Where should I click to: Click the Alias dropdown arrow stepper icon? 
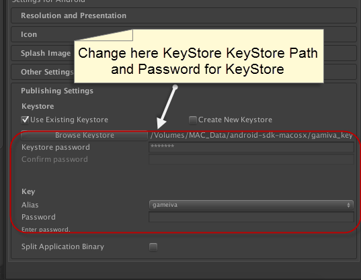[349, 205]
